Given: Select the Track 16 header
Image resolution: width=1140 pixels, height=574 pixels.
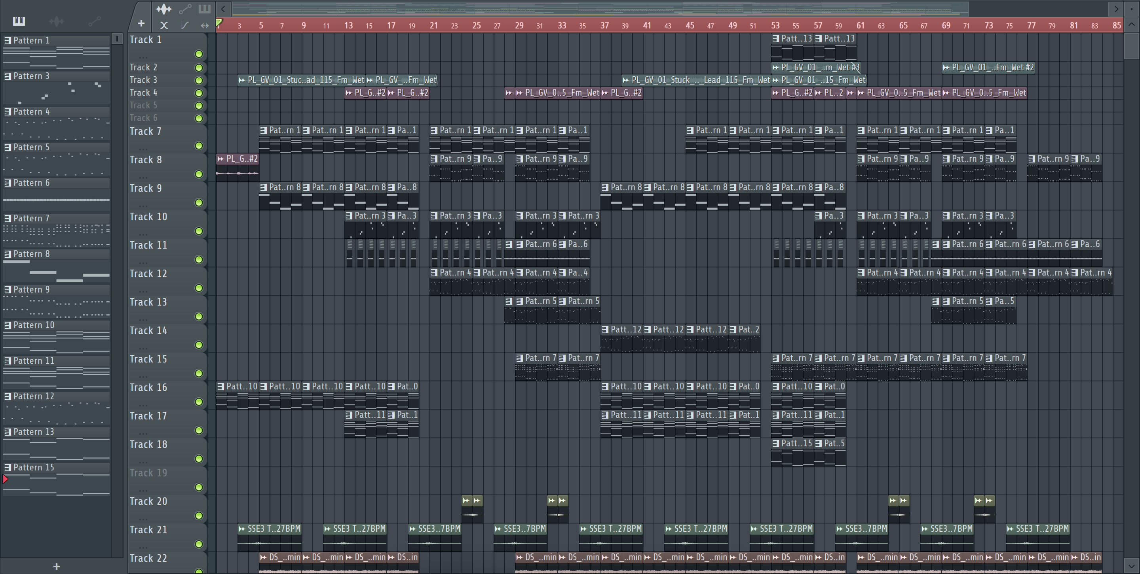Looking at the screenshot, I should point(167,395).
